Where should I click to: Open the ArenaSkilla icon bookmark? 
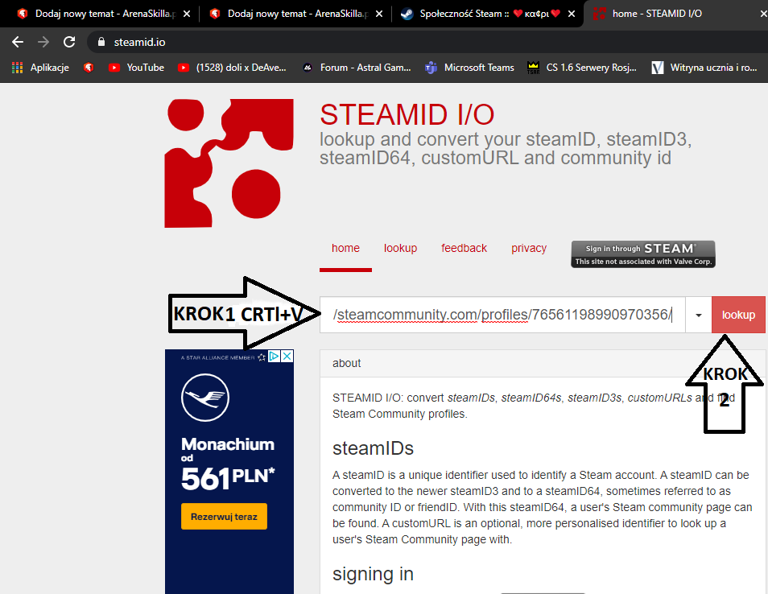tap(89, 68)
